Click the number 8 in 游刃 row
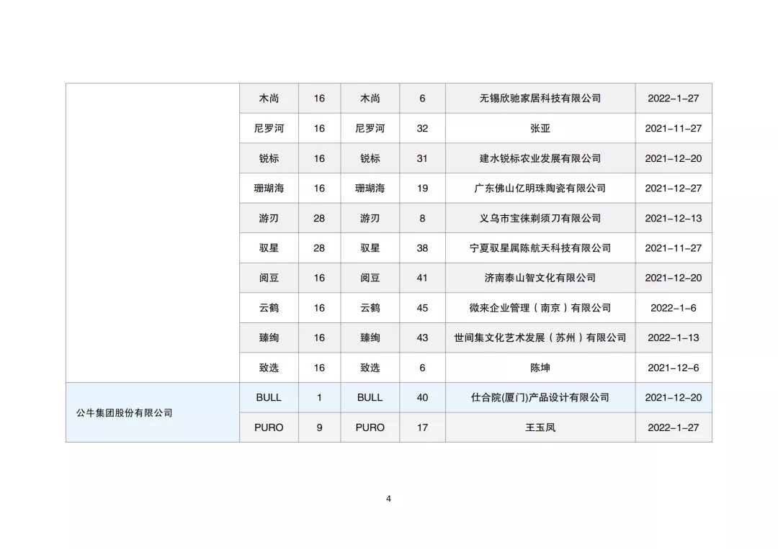 coord(422,218)
